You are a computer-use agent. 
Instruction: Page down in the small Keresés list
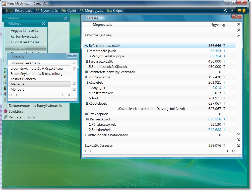pyautogui.click(x=74, y=84)
